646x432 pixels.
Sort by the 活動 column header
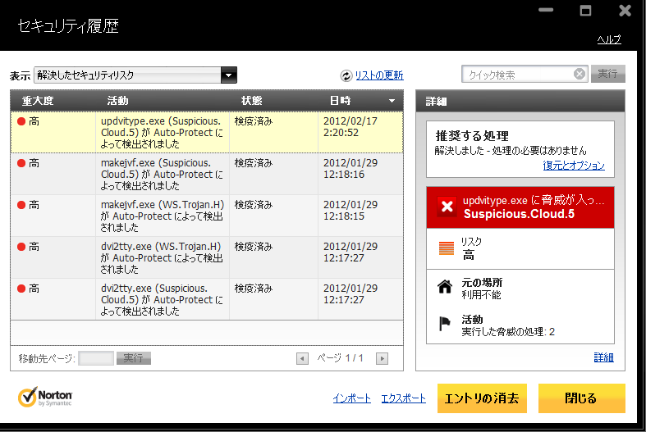coord(118,101)
